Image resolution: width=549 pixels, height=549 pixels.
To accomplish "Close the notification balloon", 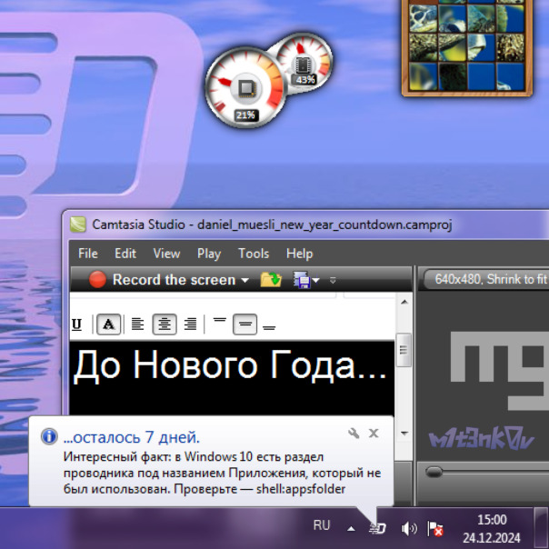I will coord(374,434).
